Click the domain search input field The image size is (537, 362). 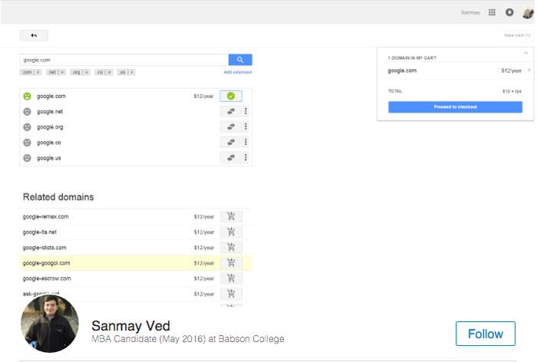pos(124,60)
